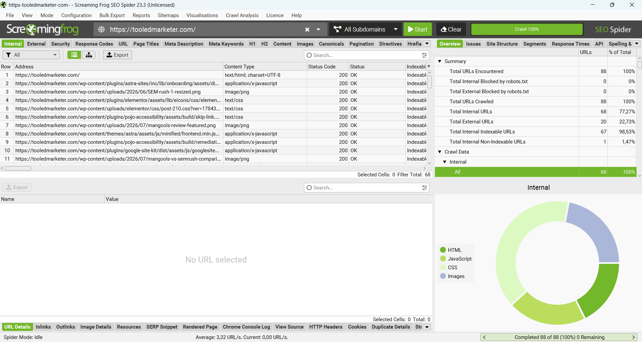Click the Crawl 100% progress bar
642x342 pixels.
pos(527,30)
